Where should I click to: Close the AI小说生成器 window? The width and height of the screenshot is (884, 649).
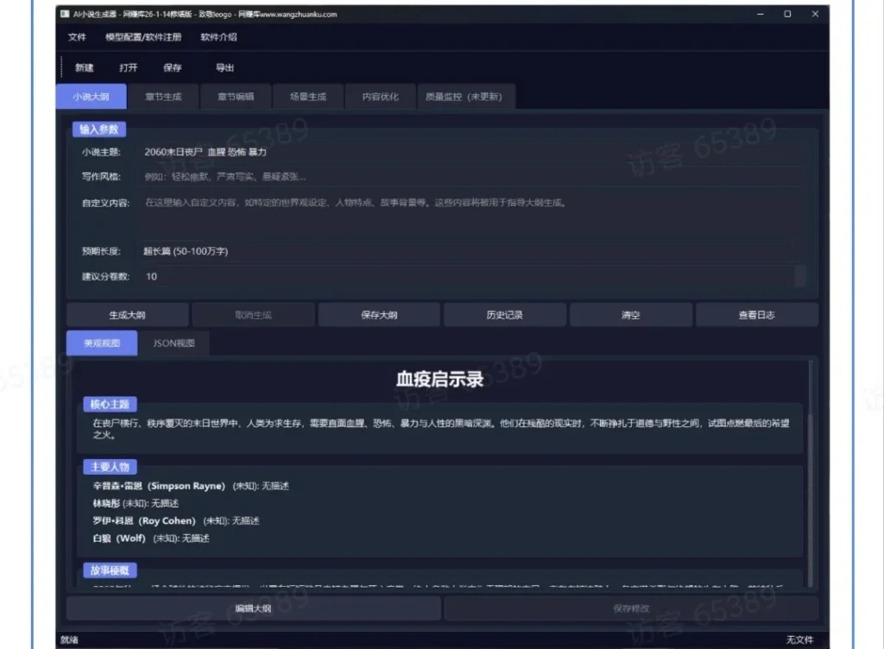tap(815, 14)
